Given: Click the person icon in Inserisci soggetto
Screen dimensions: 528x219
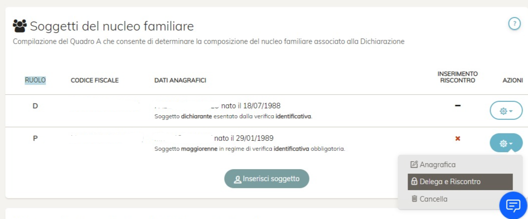Looking at the screenshot, I should tap(237, 179).
